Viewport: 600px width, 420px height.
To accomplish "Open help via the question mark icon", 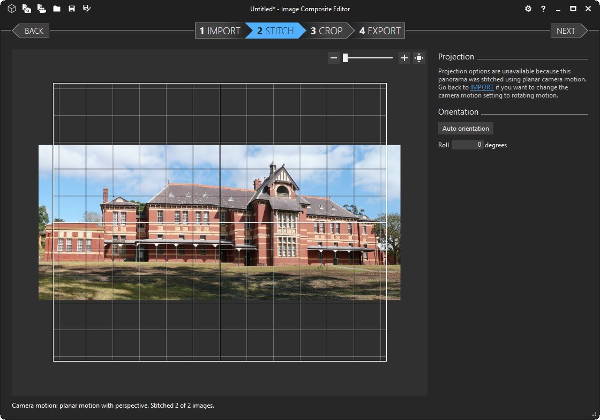I will (543, 9).
